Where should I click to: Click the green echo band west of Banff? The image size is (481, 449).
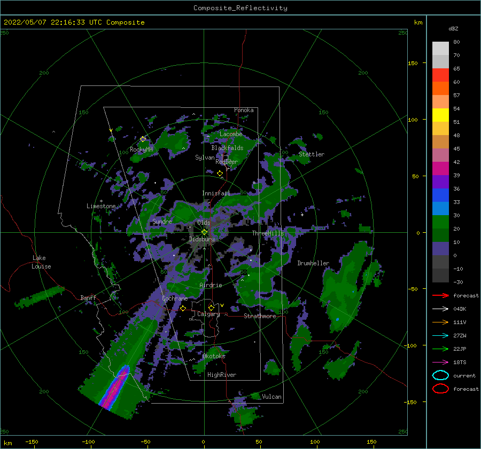coord(40,297)
